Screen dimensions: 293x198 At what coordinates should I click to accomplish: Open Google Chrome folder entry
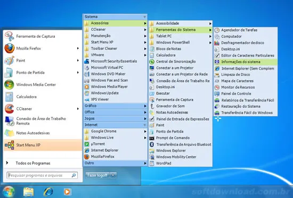point(115,131)
